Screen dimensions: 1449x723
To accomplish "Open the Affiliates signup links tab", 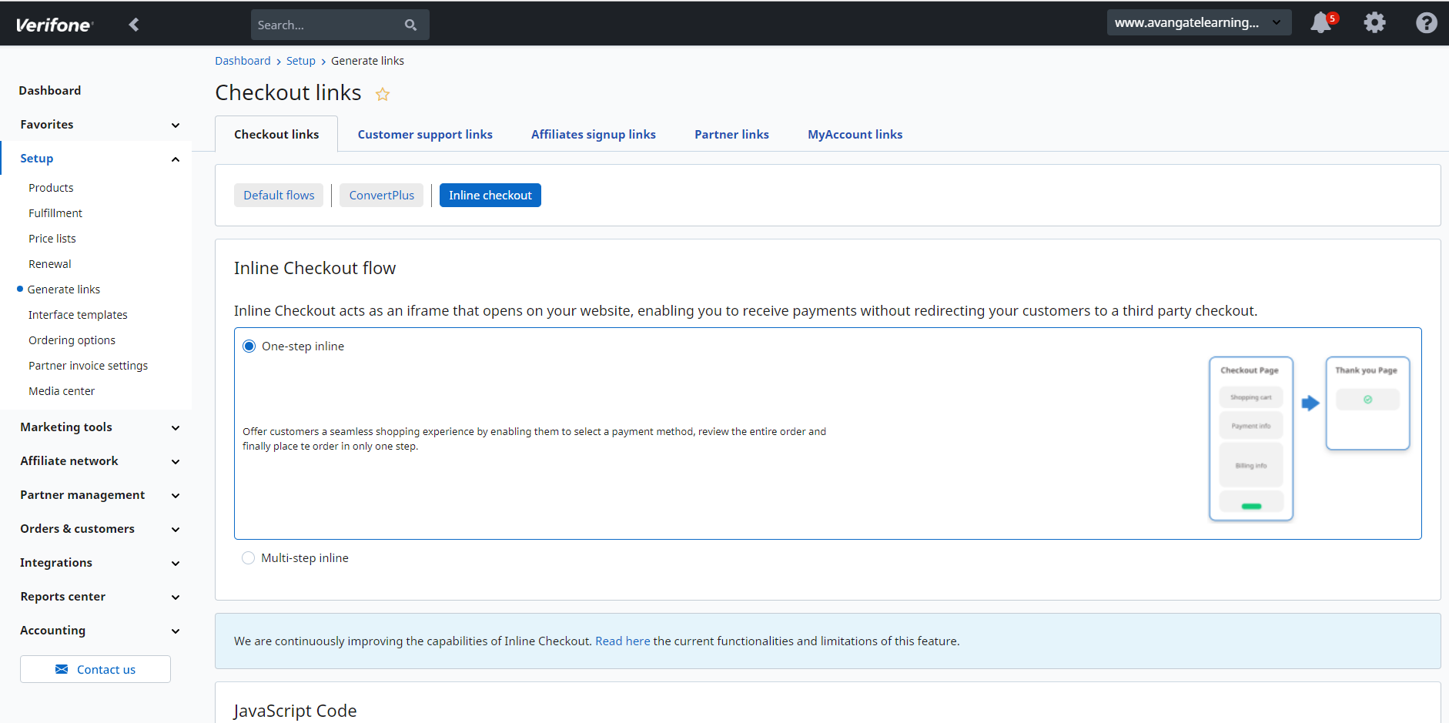I will click(x=593, y=134).
